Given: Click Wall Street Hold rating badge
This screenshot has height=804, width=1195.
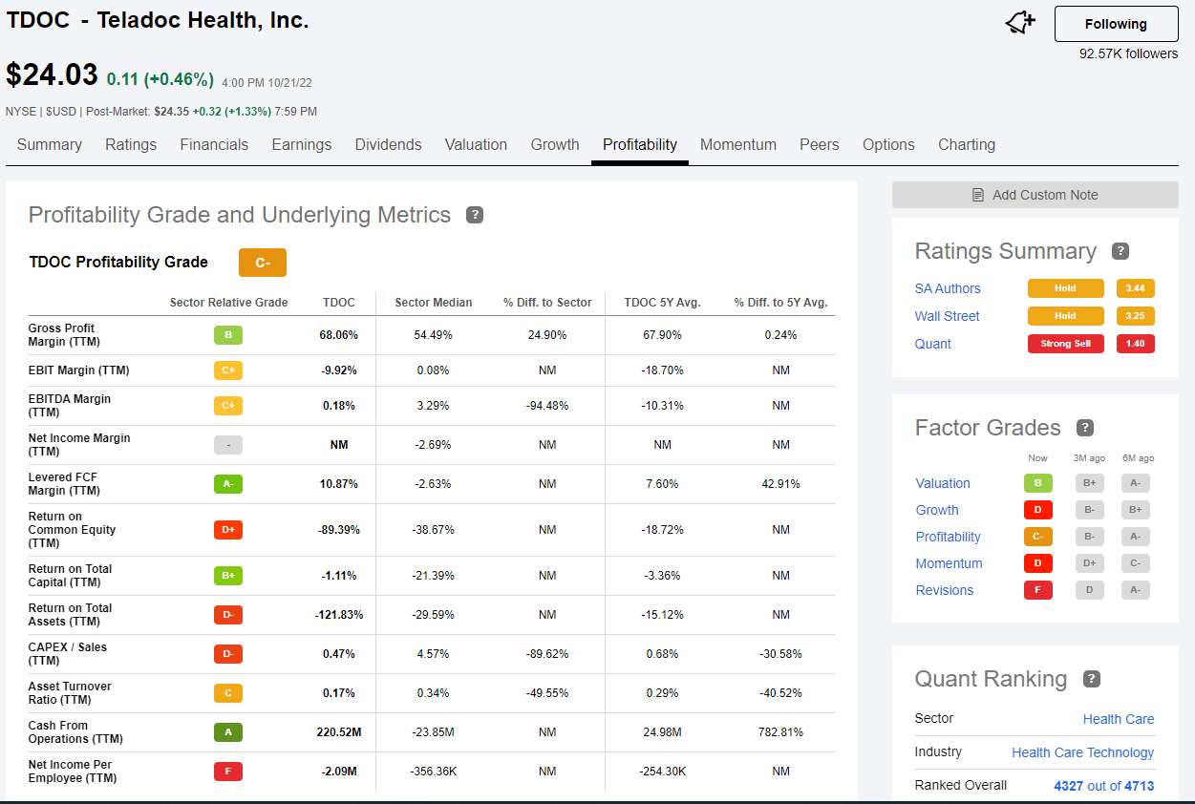Looking at the screenshot, I should coord(1065,316).
